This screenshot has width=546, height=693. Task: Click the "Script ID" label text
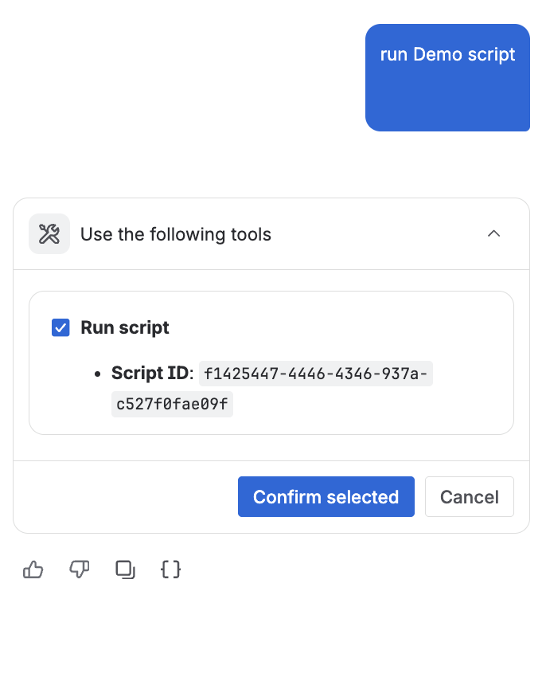point(150,373)
